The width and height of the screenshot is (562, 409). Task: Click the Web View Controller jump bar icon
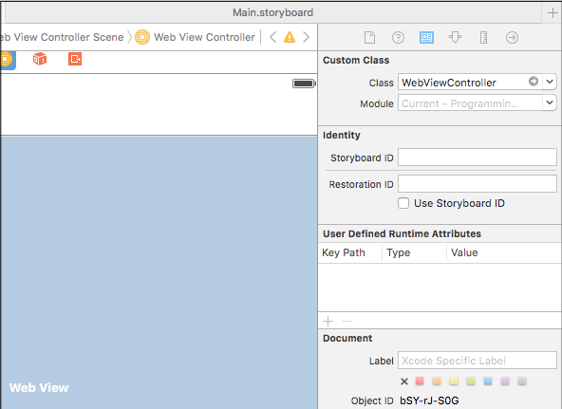point(142,37)
